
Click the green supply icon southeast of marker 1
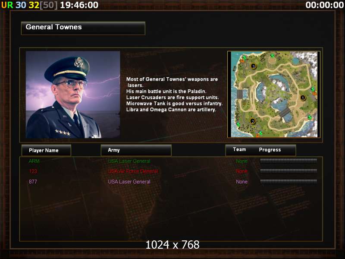(310, 117)
